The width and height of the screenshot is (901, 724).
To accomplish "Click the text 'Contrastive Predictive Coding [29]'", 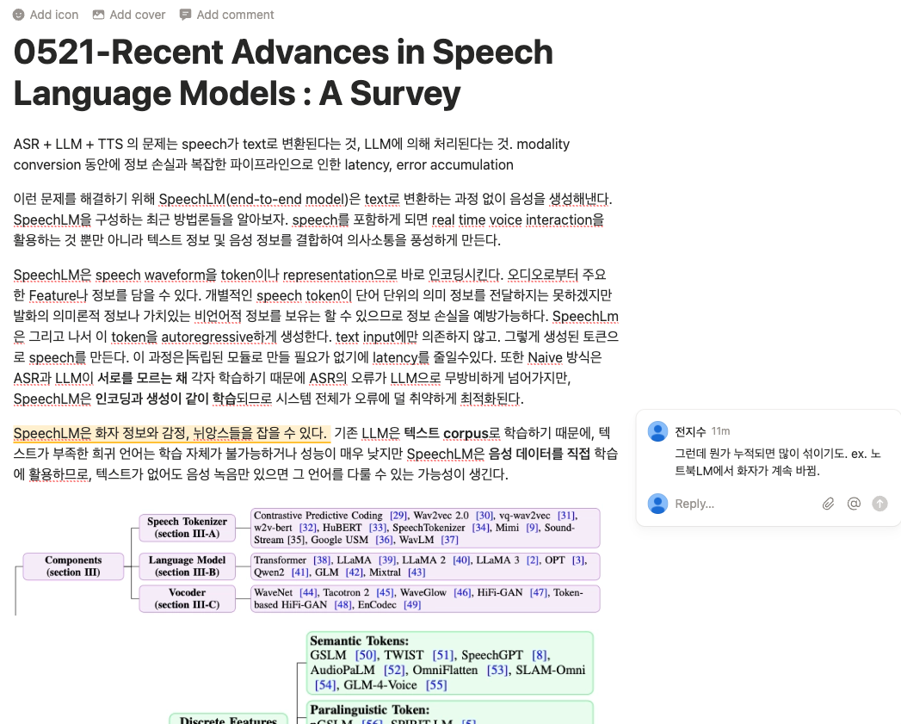I will [331, 516].
